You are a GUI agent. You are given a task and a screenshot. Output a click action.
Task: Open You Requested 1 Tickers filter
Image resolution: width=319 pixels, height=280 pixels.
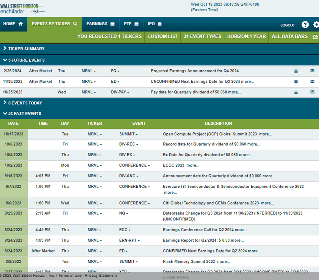coord(109,36)
